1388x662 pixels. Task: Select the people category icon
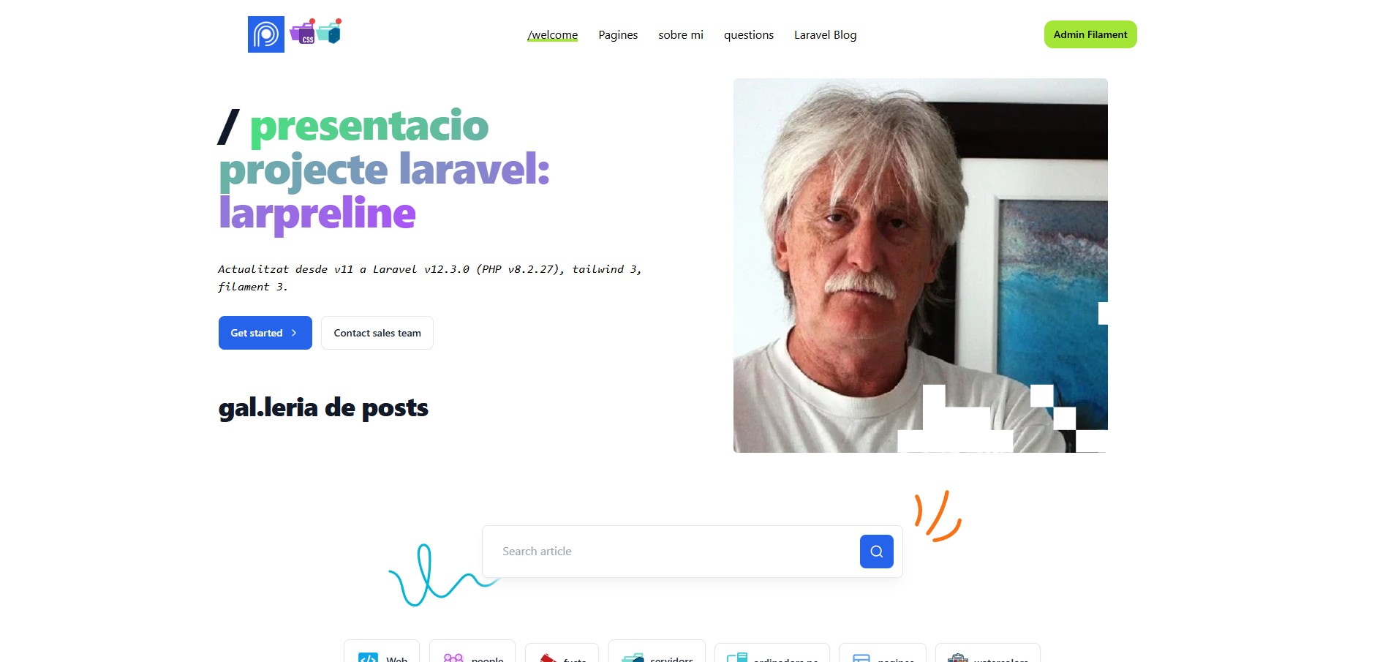pos(453,658)
